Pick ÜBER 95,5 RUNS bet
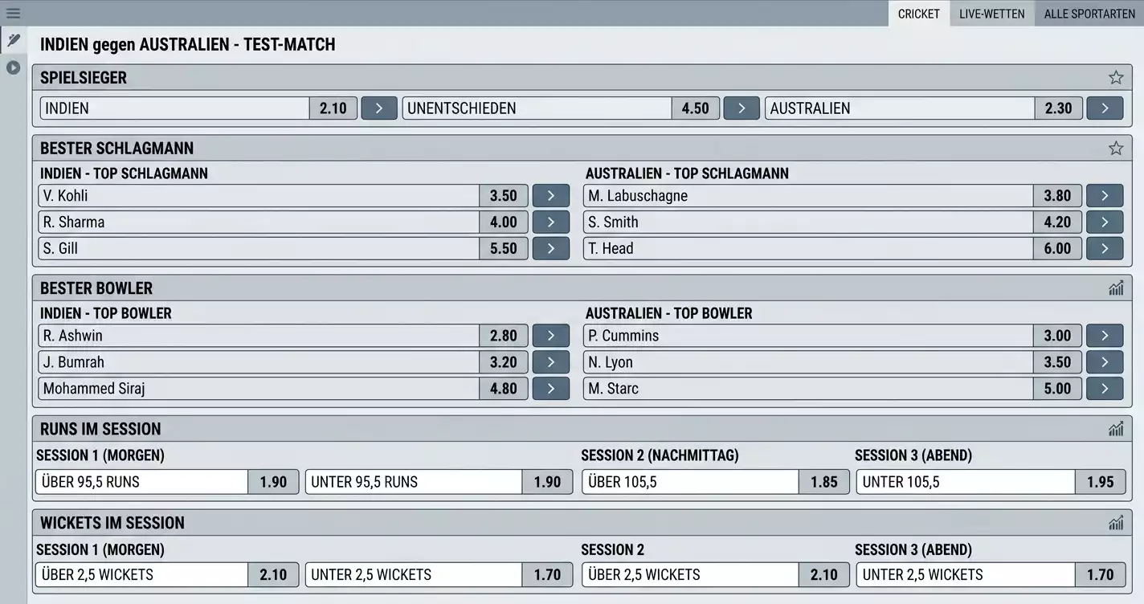Image resolution: width=1144 pixels, height=604 pixels. 167,482
